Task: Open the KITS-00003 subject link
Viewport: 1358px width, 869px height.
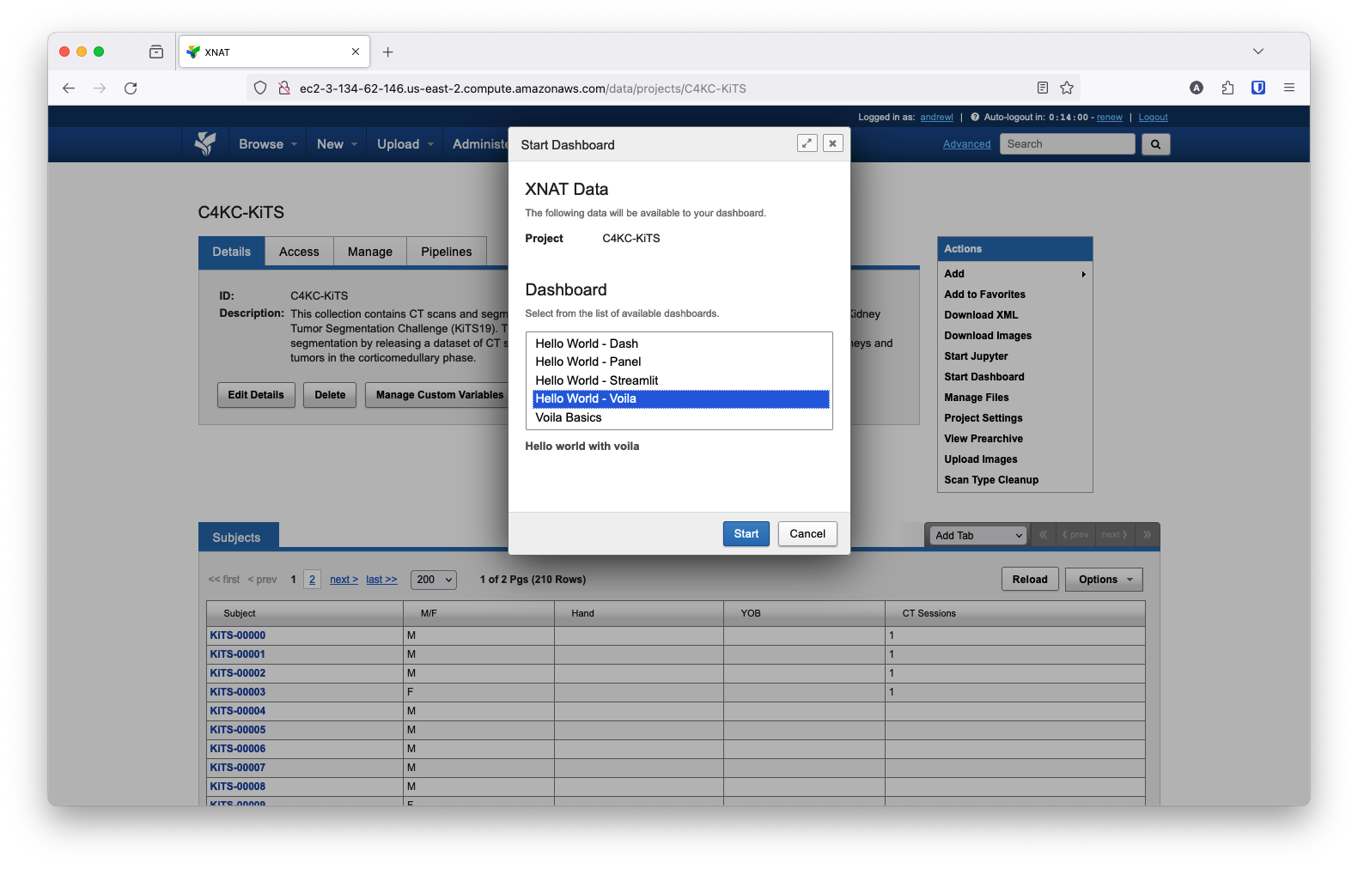Action: tap(238, 692)
